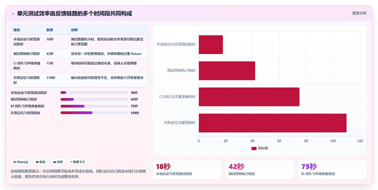Click the 单元测试效率 page heading
Viewport: 378px width, 190px height.
74,14
